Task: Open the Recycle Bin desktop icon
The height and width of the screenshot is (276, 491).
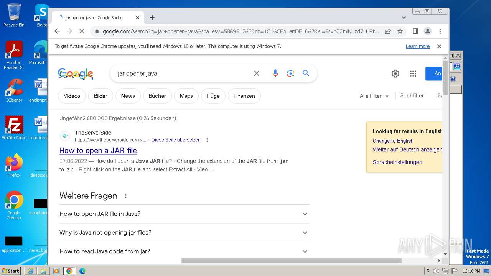Action: tap(14, 15)
